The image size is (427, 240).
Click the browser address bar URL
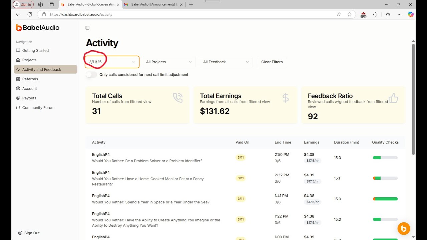[81, 14]
